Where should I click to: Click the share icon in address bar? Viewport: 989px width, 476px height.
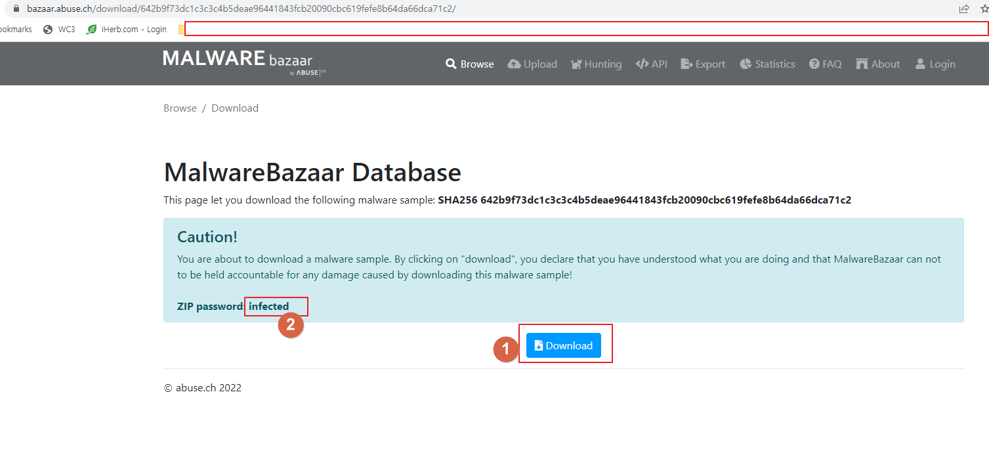click(964, 9)
